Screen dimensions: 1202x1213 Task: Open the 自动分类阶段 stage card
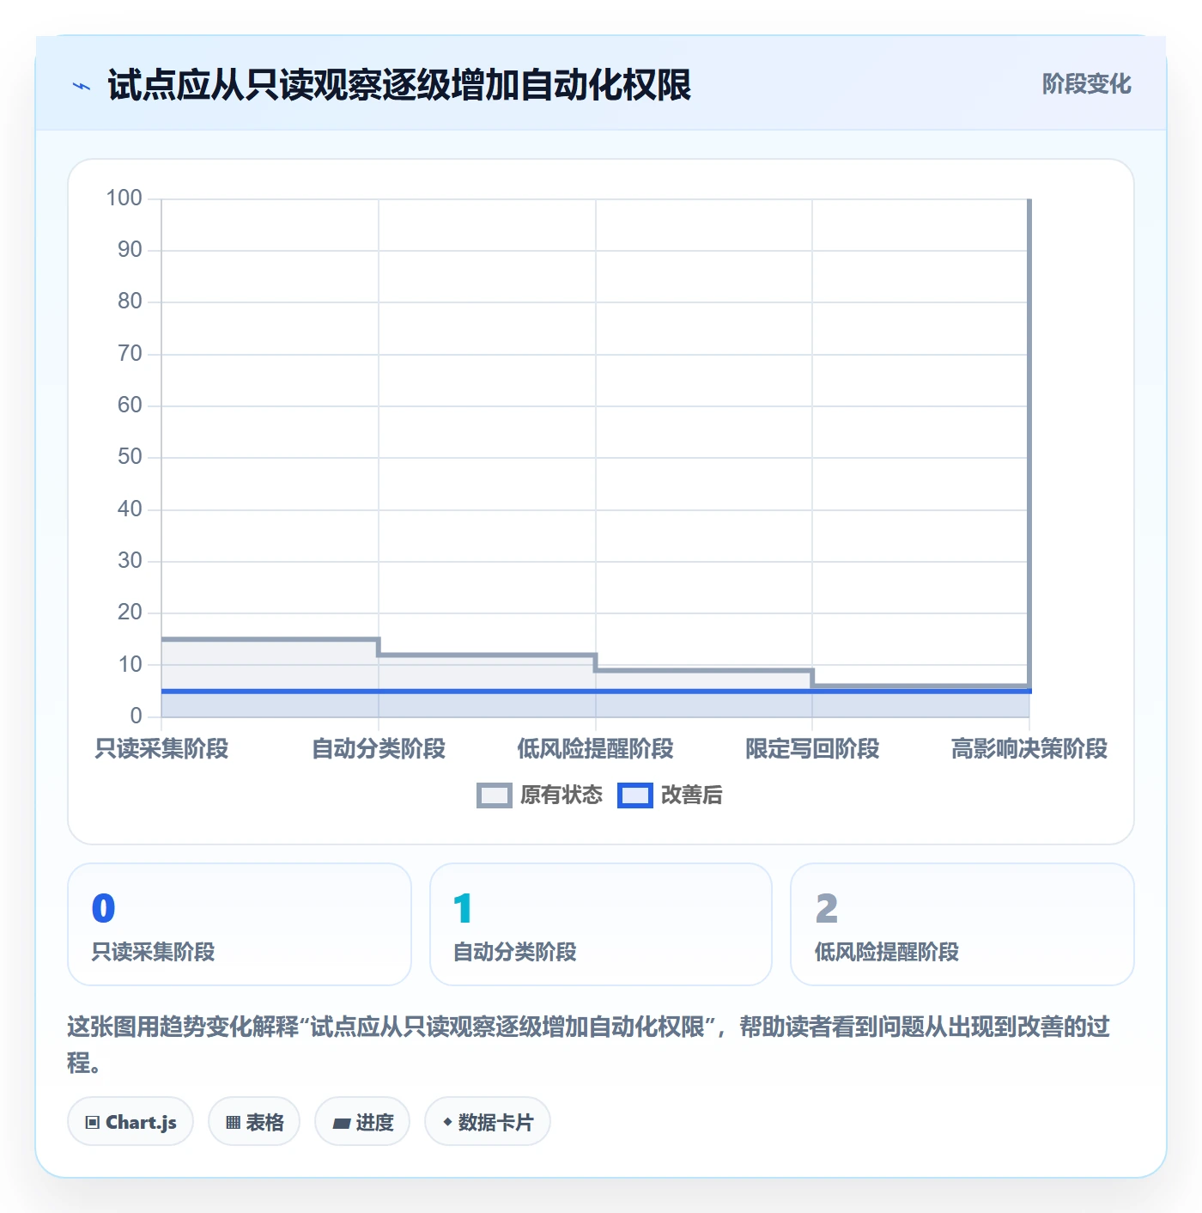pos(601,924)
